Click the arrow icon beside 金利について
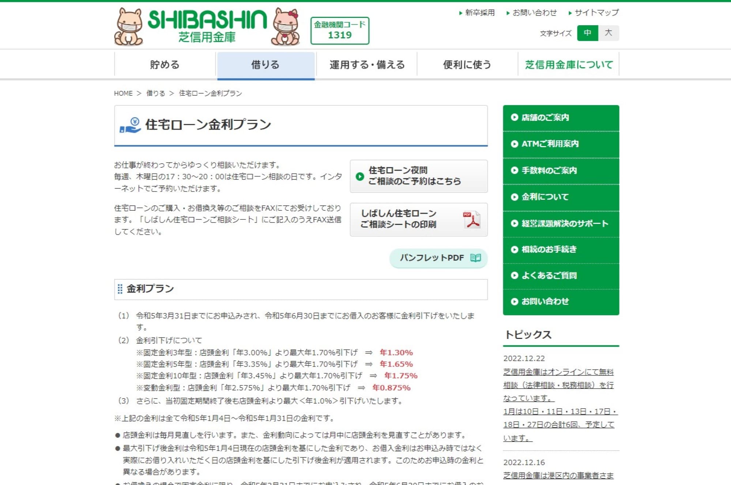This screenshot has width=731, height=485. click(515, 197)
